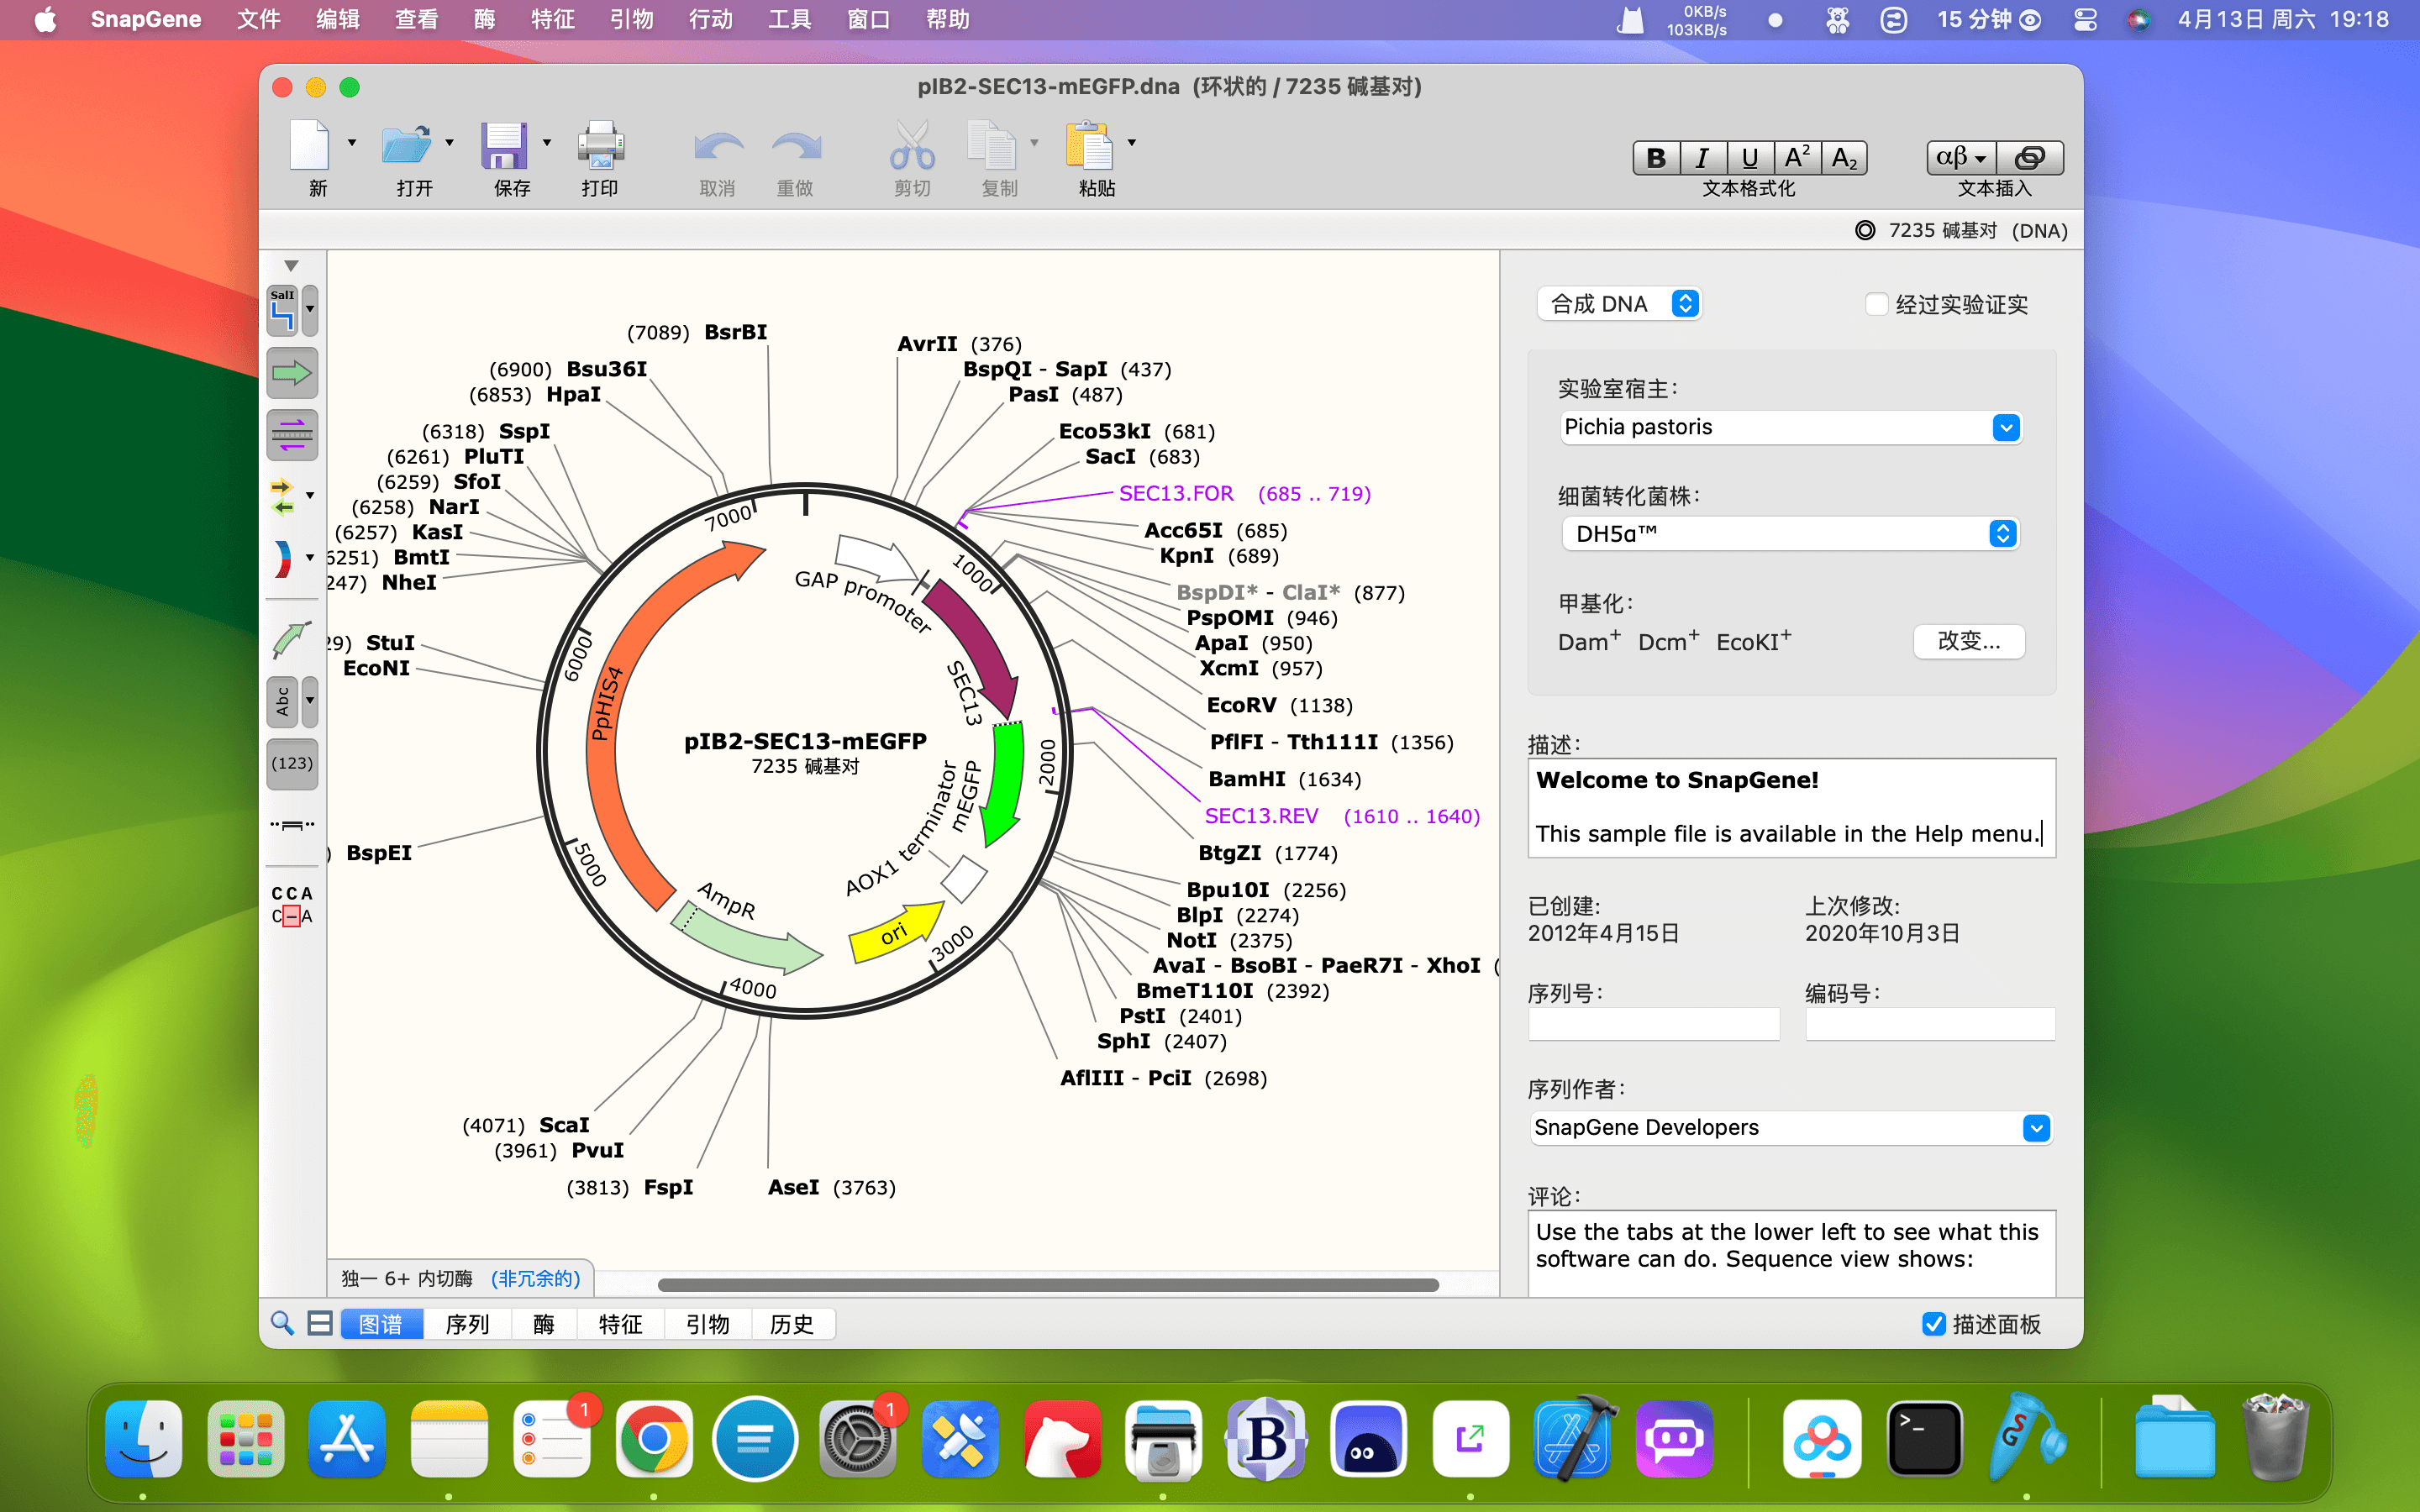Click the SEC13.FOR primer label
The image size is (2420, 1512).
1176,493
